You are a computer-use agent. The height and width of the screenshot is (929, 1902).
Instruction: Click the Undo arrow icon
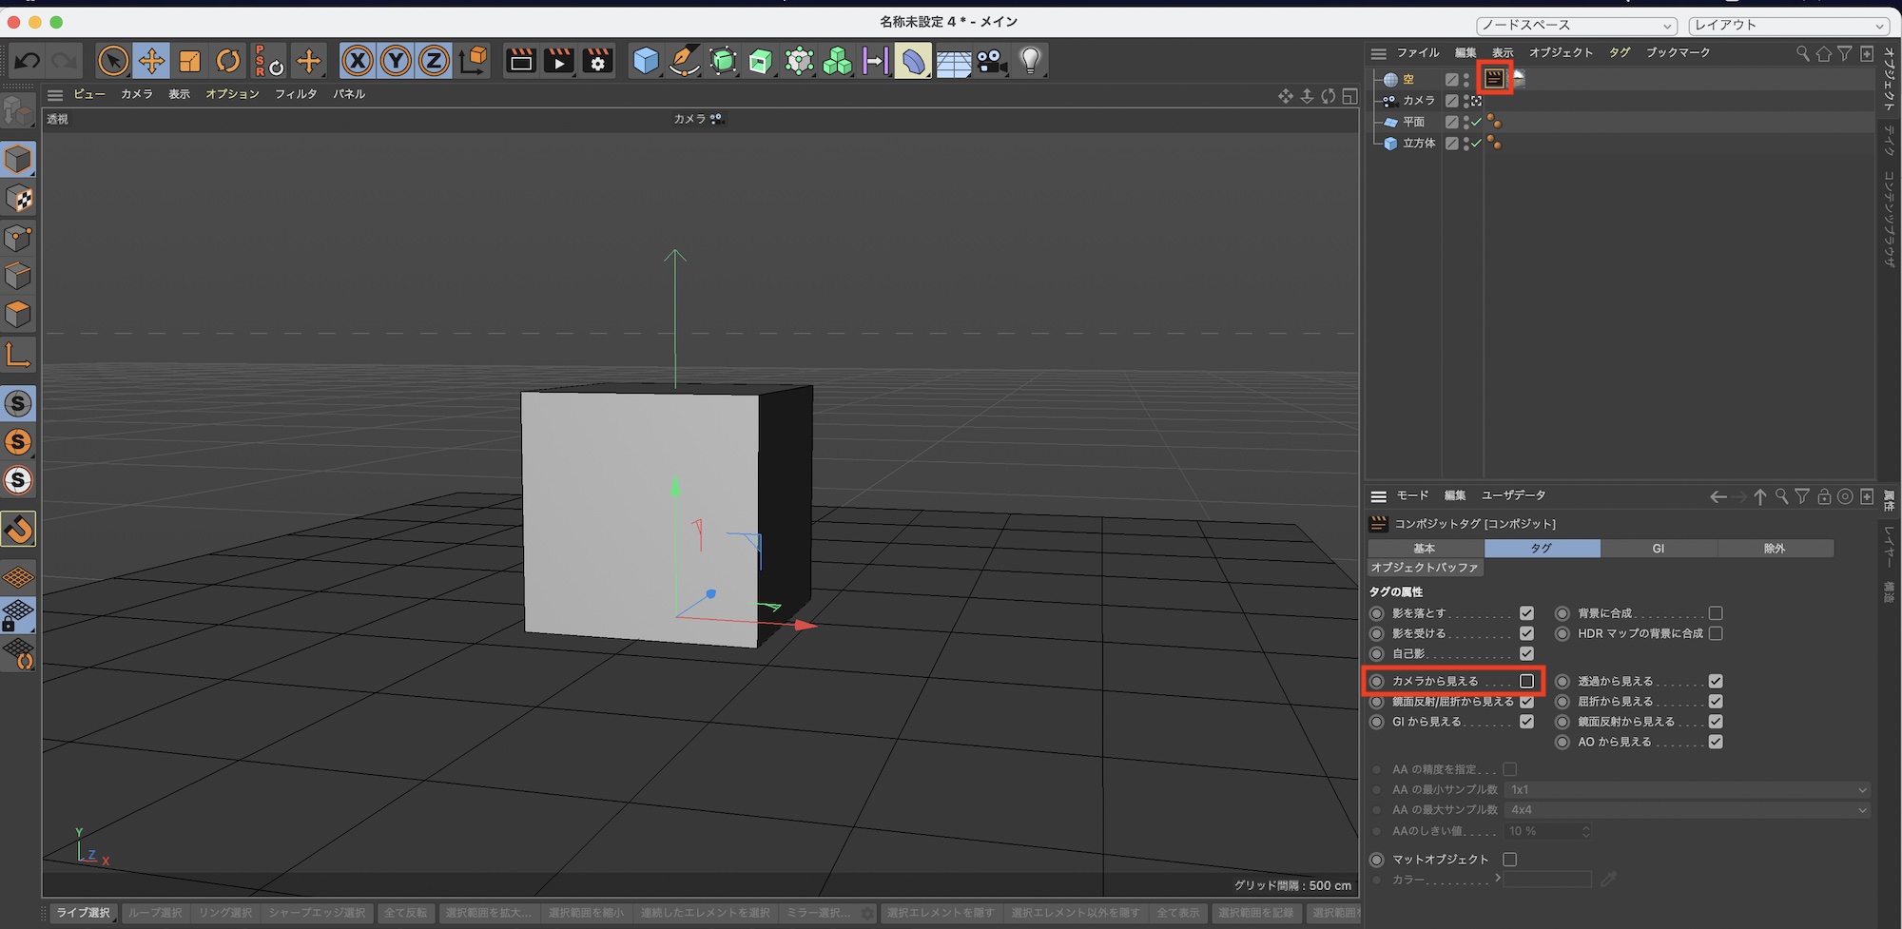27,62
